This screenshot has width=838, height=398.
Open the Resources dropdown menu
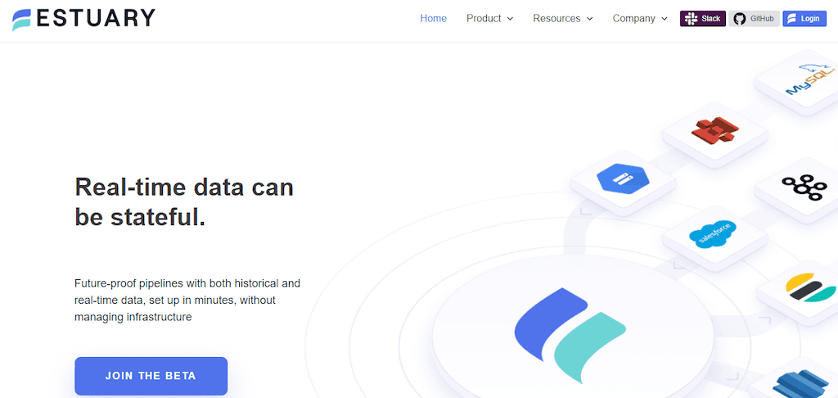click(563, 19)
